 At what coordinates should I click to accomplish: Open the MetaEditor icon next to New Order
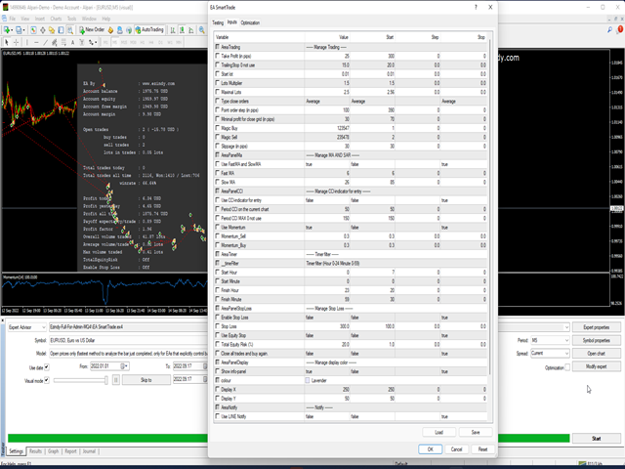(110, 30)
